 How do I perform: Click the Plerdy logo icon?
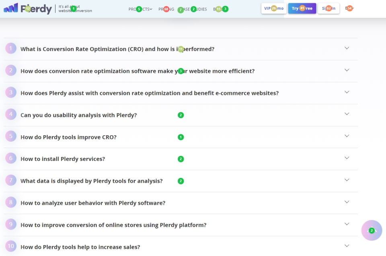[x=11, y=8]
